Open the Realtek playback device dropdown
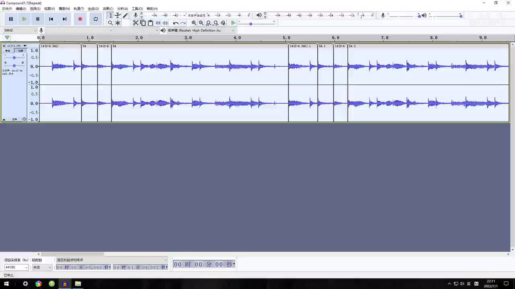The image size is (515, 289). (201, 31)
